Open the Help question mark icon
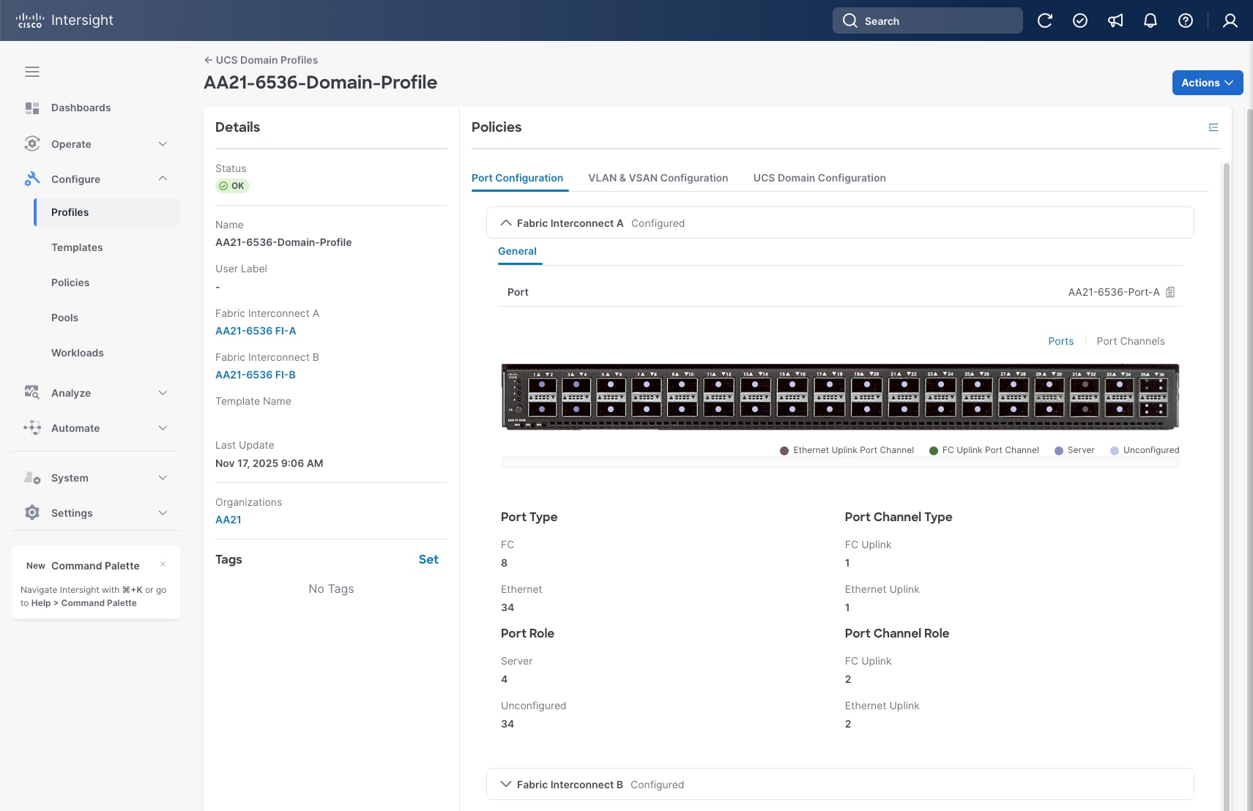 coord(1184,20)
